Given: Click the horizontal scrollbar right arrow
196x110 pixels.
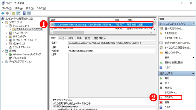Looking at the screenshot, I should coord(151,33).
